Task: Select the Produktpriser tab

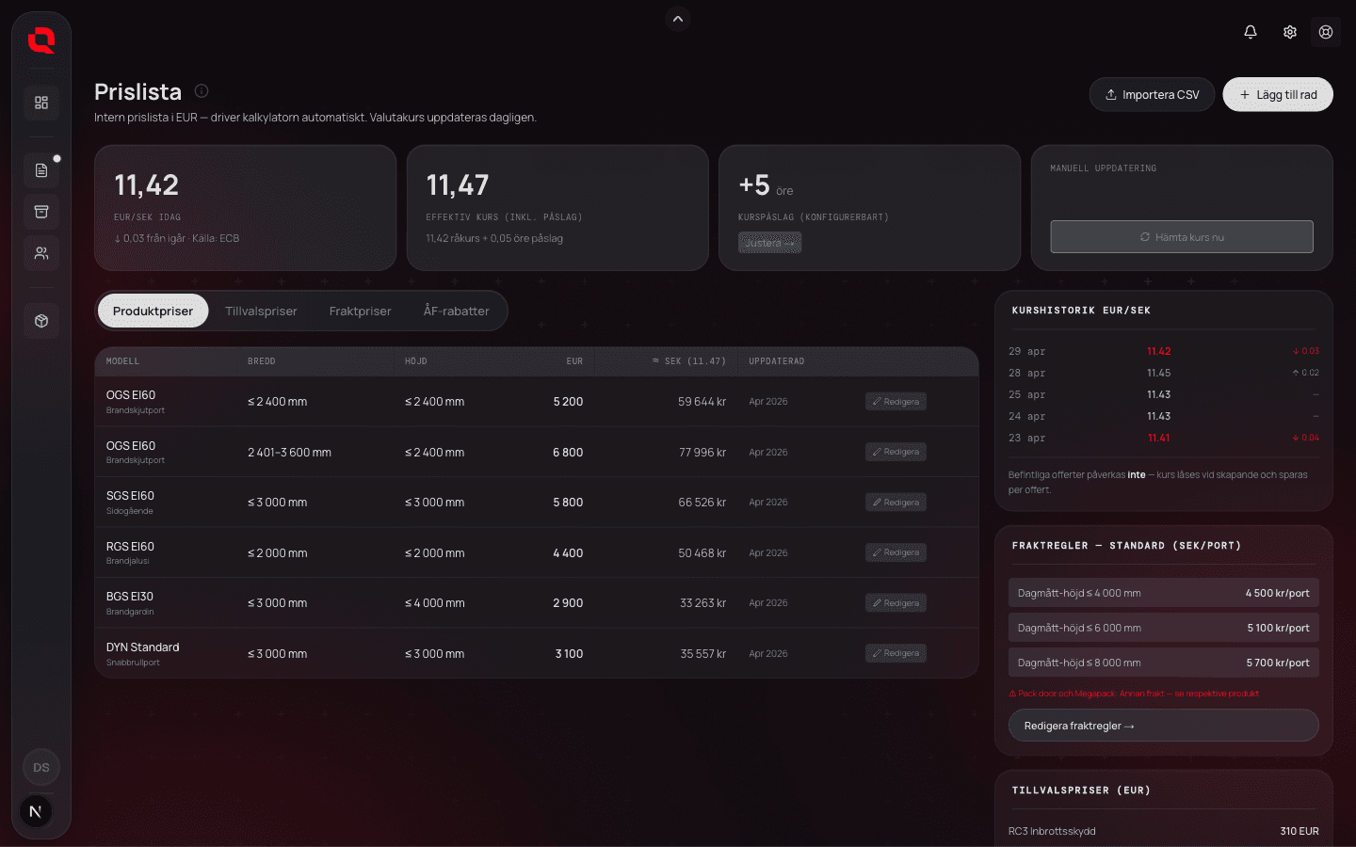Action: [x=153, y=311]
